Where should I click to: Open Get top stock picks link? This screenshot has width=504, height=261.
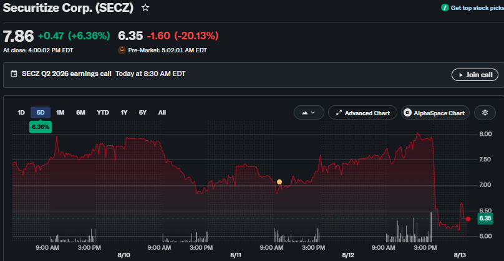(477, 7)
